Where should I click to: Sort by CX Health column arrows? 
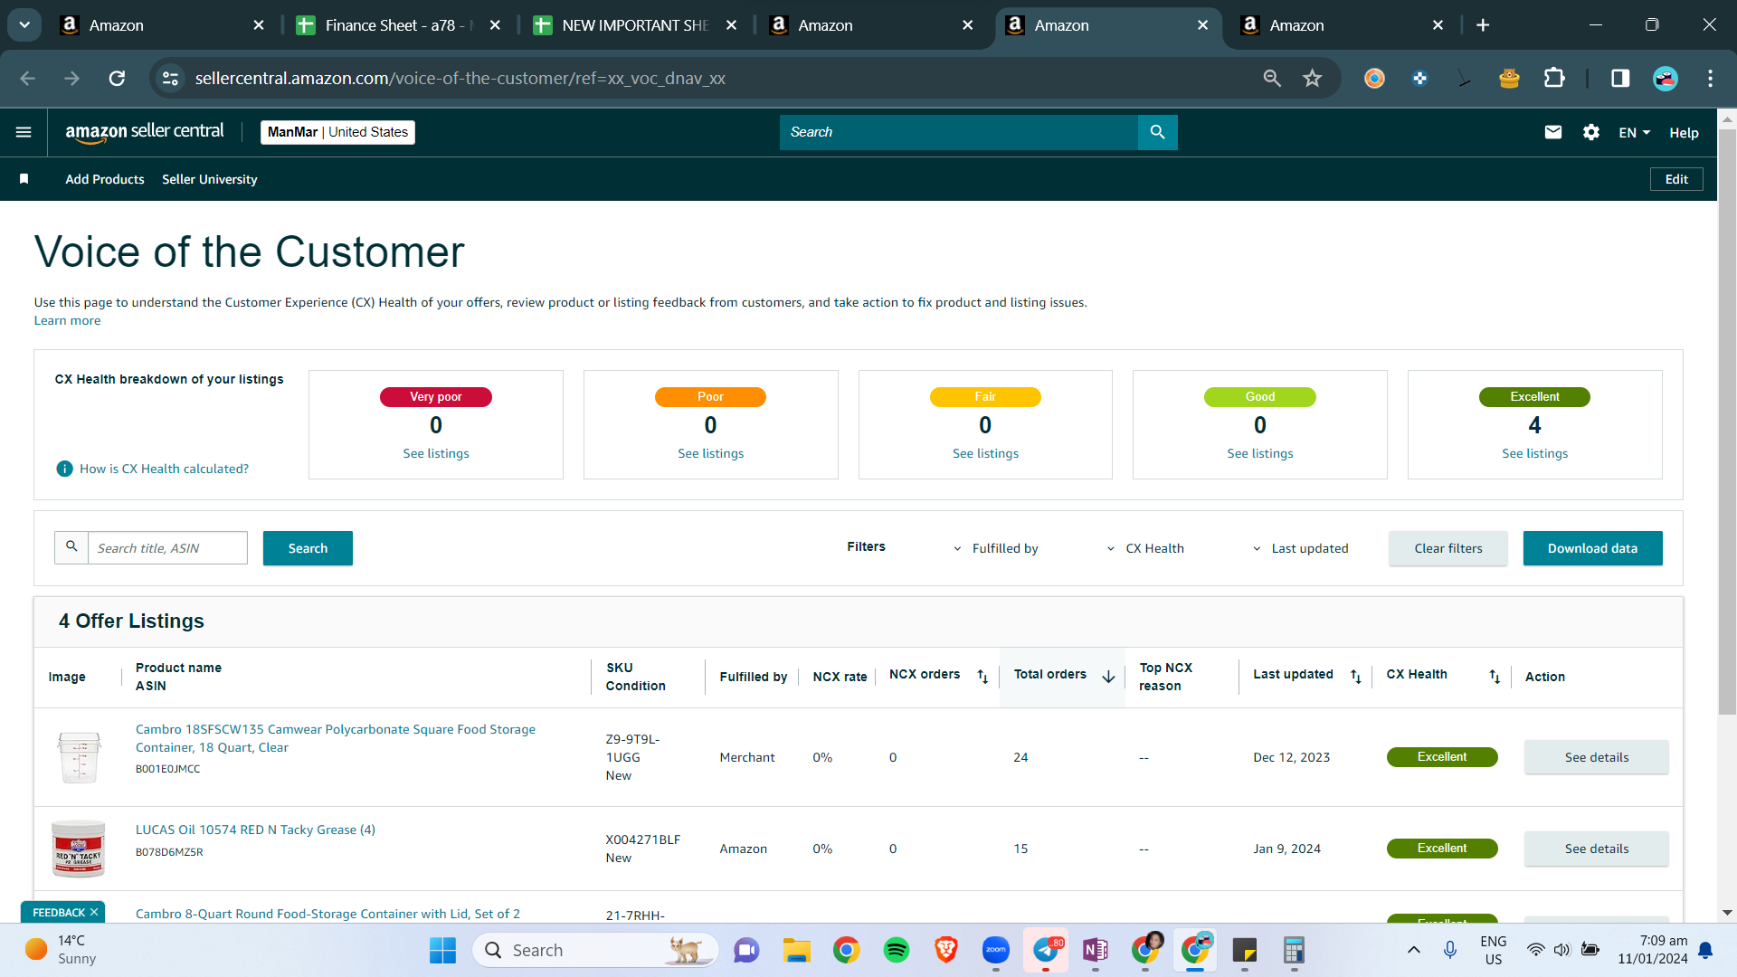tap(1495, 677)
